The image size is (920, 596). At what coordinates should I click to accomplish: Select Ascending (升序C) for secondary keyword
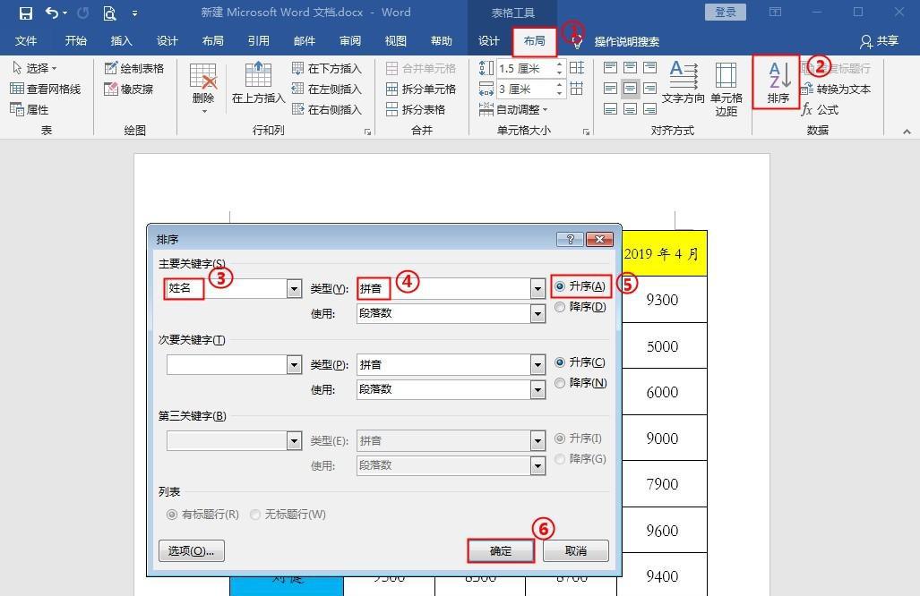[580, 362]
